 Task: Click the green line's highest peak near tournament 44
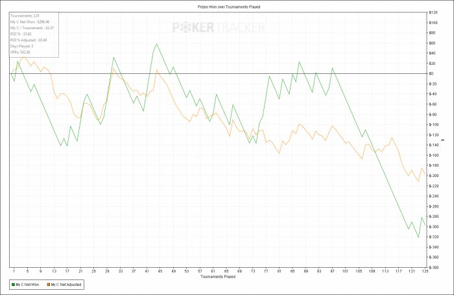coord(157,44)
